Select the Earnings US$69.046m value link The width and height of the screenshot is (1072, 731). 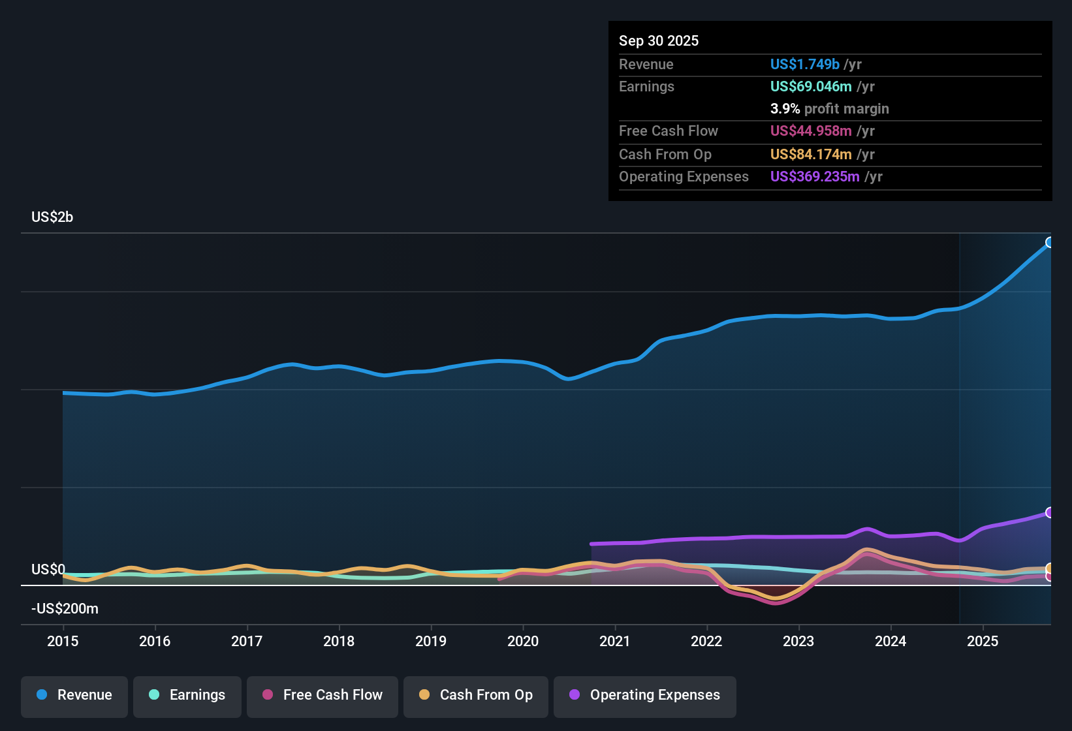point(810,86)
